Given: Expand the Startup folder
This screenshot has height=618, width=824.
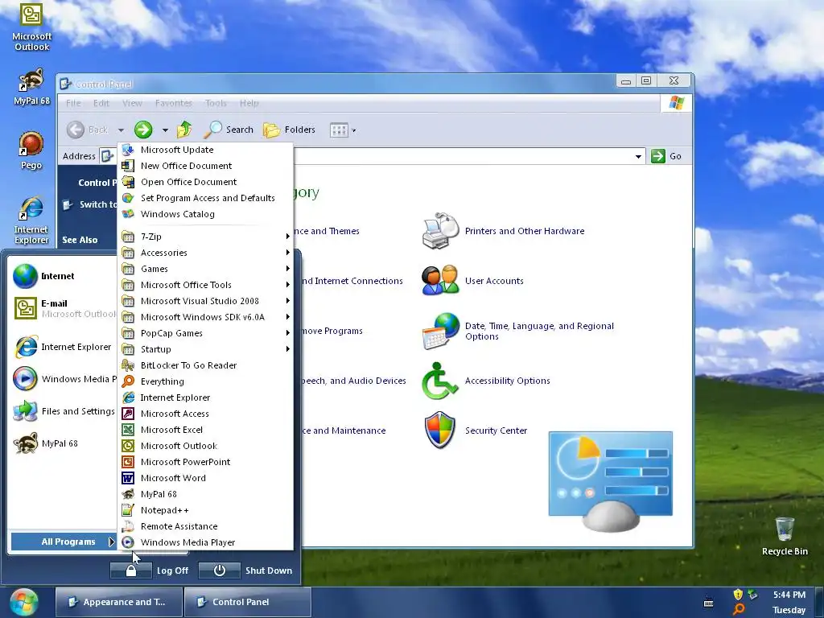Looking at the screenshot, I should pos(205,349).
